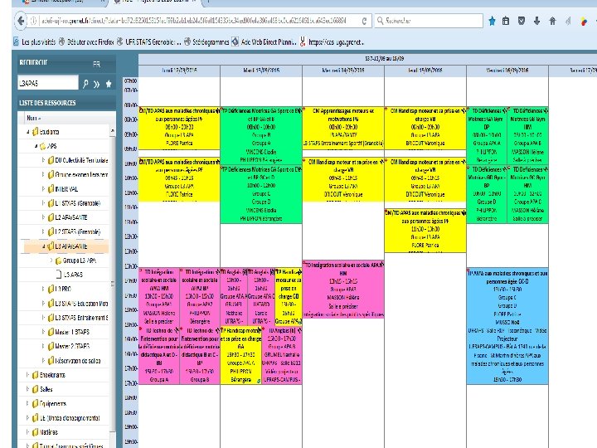Click the site info icon in address bar
This screenshot has height=448, width=597.
coord(33,21)
